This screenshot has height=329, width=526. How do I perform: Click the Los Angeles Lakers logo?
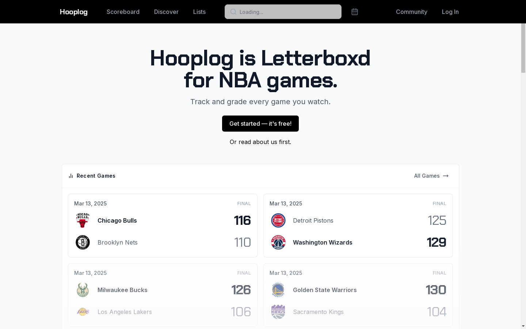click(x=83, y=312)
